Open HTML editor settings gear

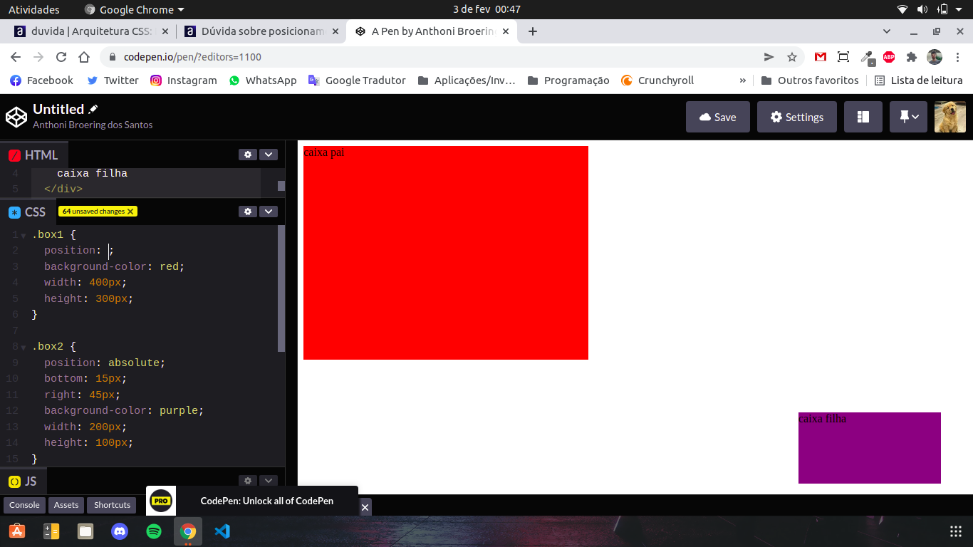coord(248,155)
